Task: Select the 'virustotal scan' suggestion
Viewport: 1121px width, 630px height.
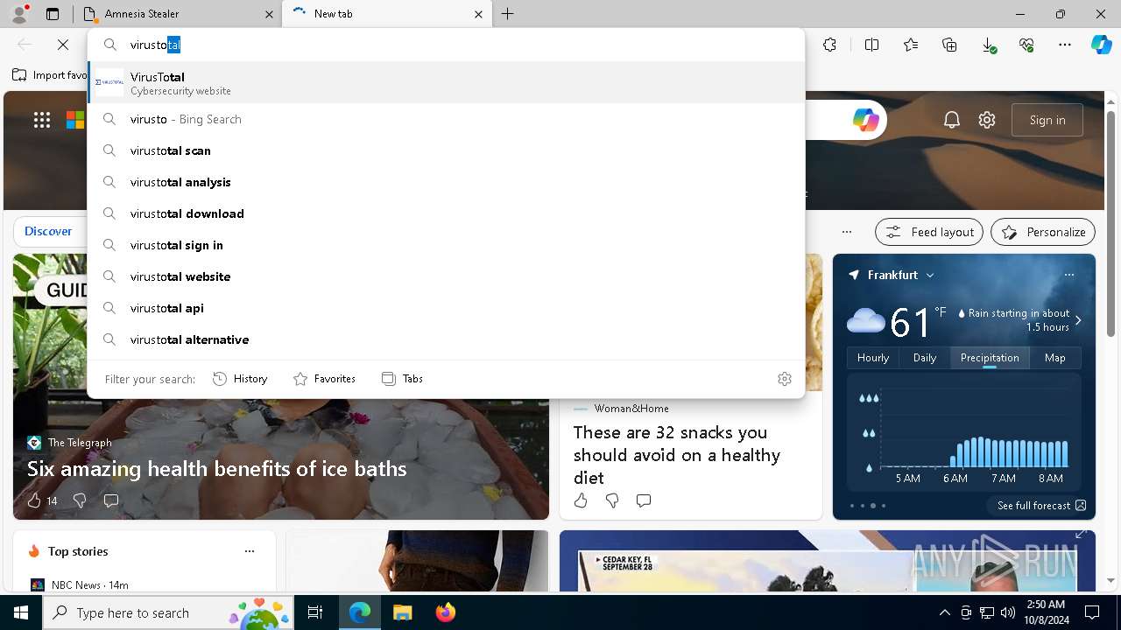Action: coord(446,150)
